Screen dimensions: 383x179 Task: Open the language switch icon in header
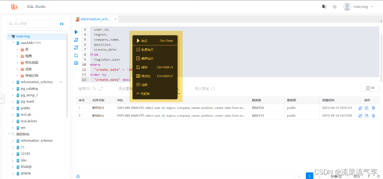tap(324, 7)
